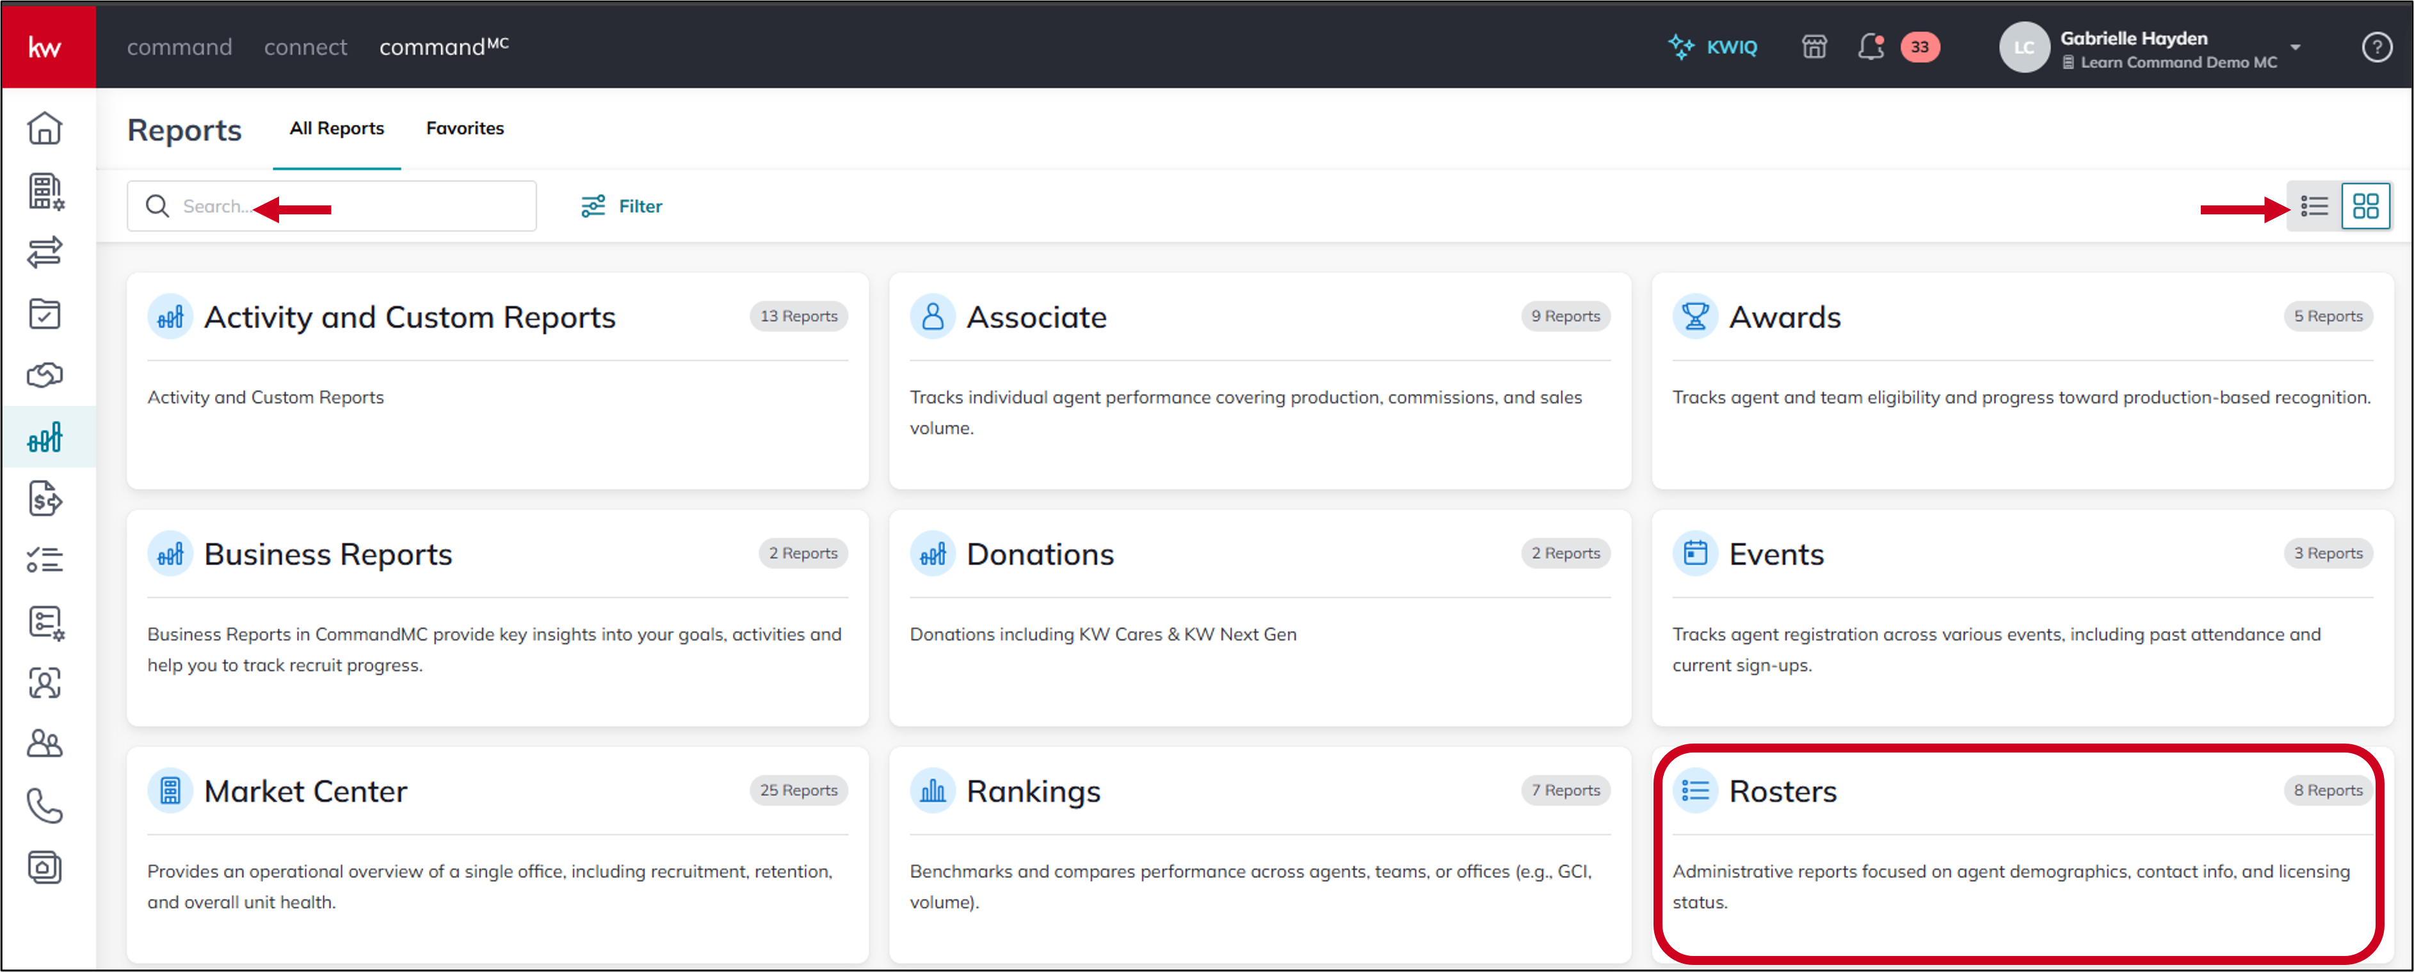
Task: Click the LC user avatar
Action: pos(2024,47)
